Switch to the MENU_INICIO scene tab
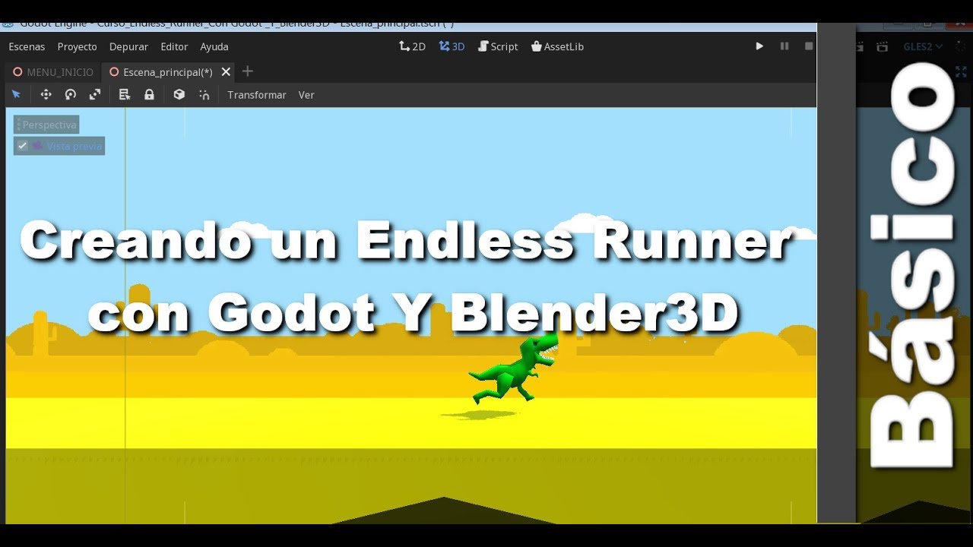 (52, 72)
